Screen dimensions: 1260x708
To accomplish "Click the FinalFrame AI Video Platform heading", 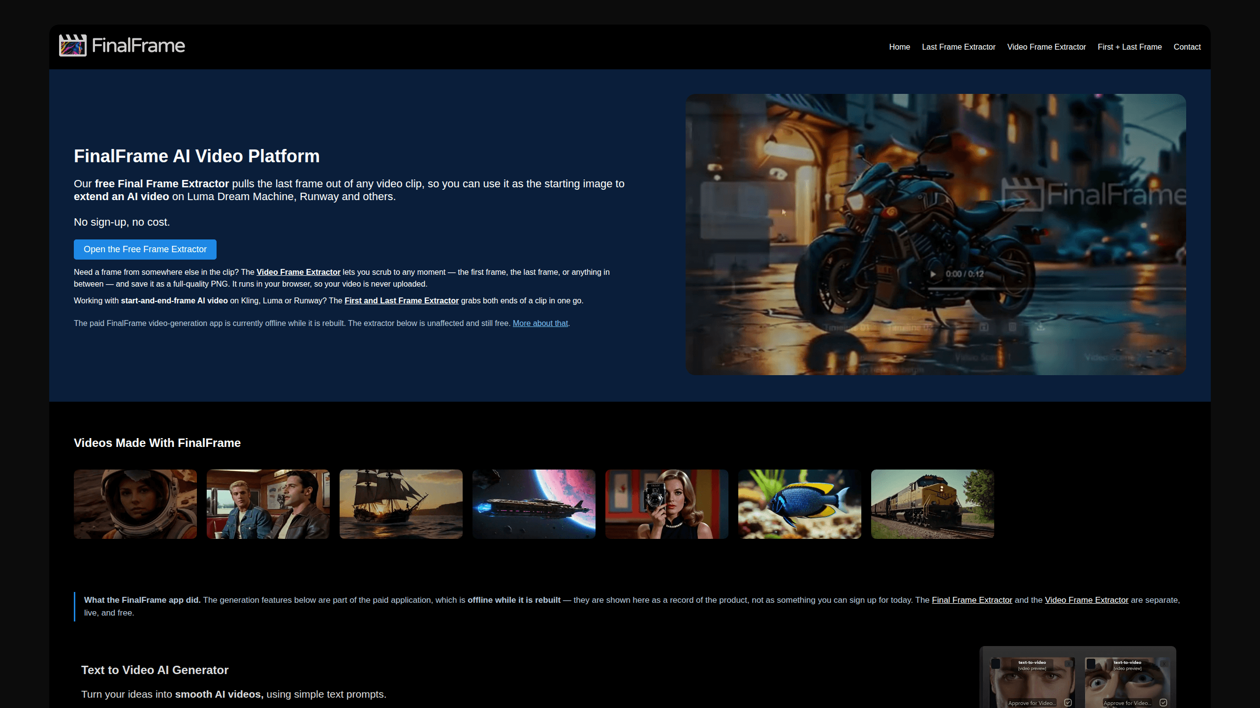I will (x=197, y=156).
